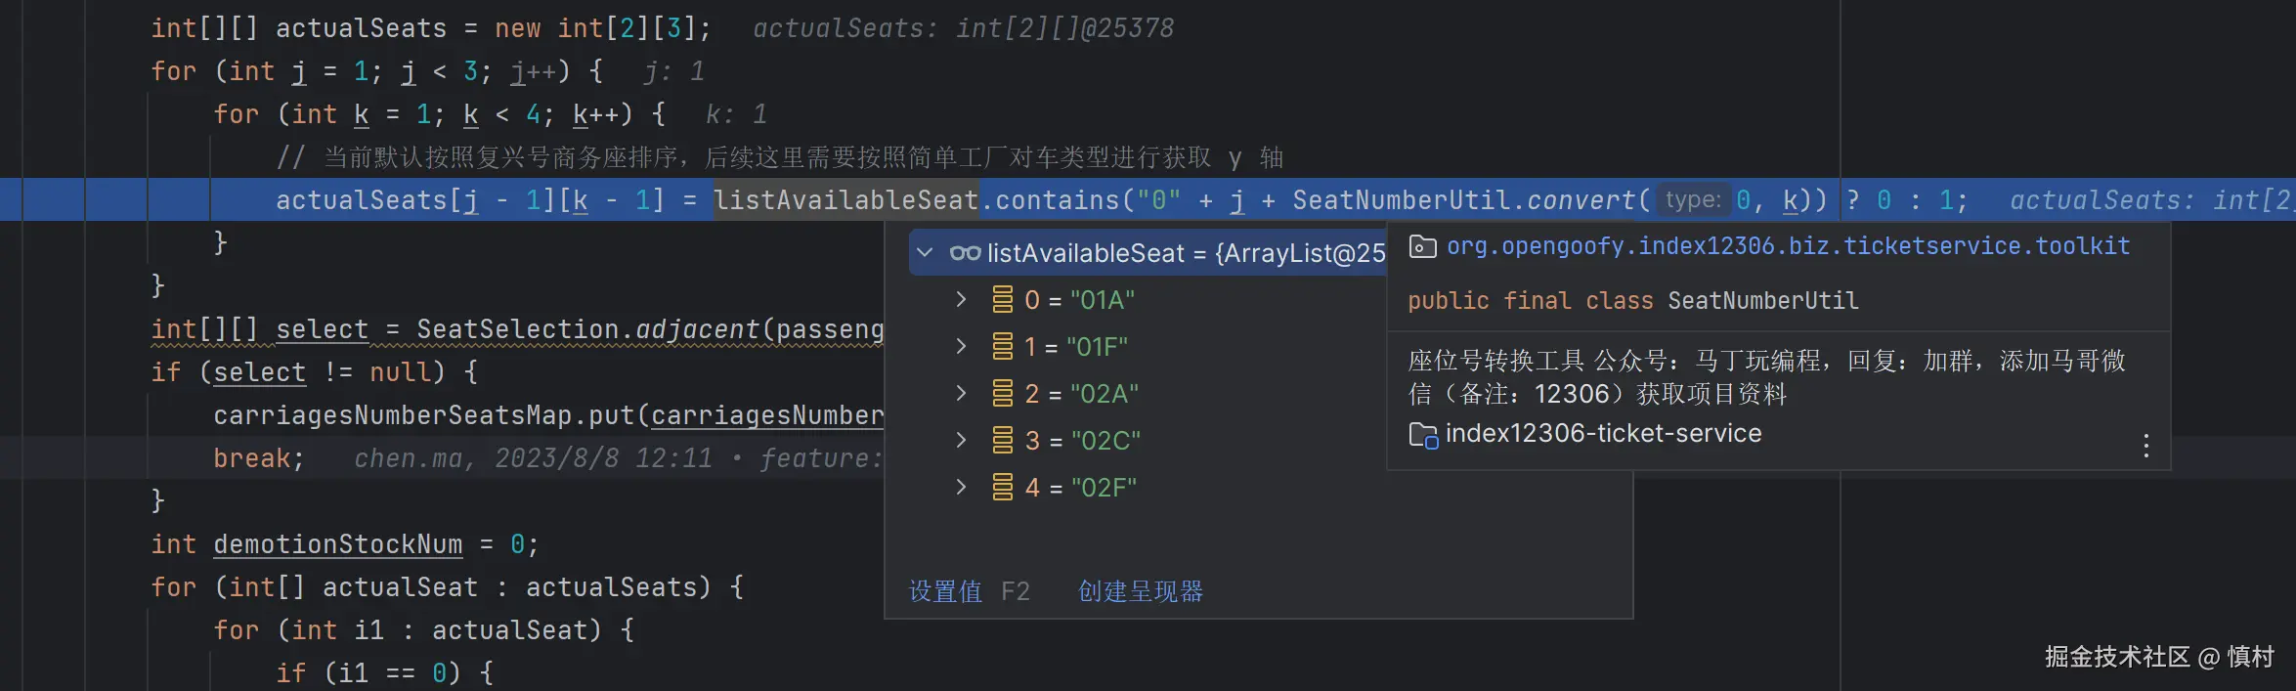Open the org.opengoofy.index12306 package link
2296x691 pixels.
click(1788, 246)
